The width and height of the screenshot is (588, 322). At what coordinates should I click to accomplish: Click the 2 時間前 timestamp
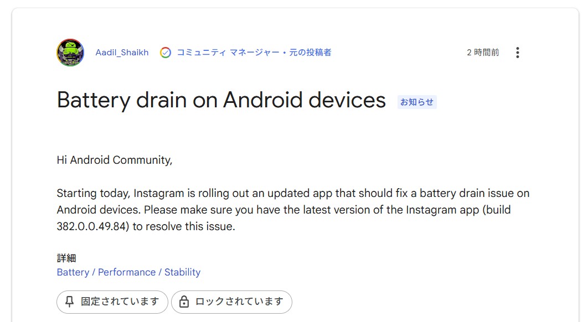(x=483, y=53)
